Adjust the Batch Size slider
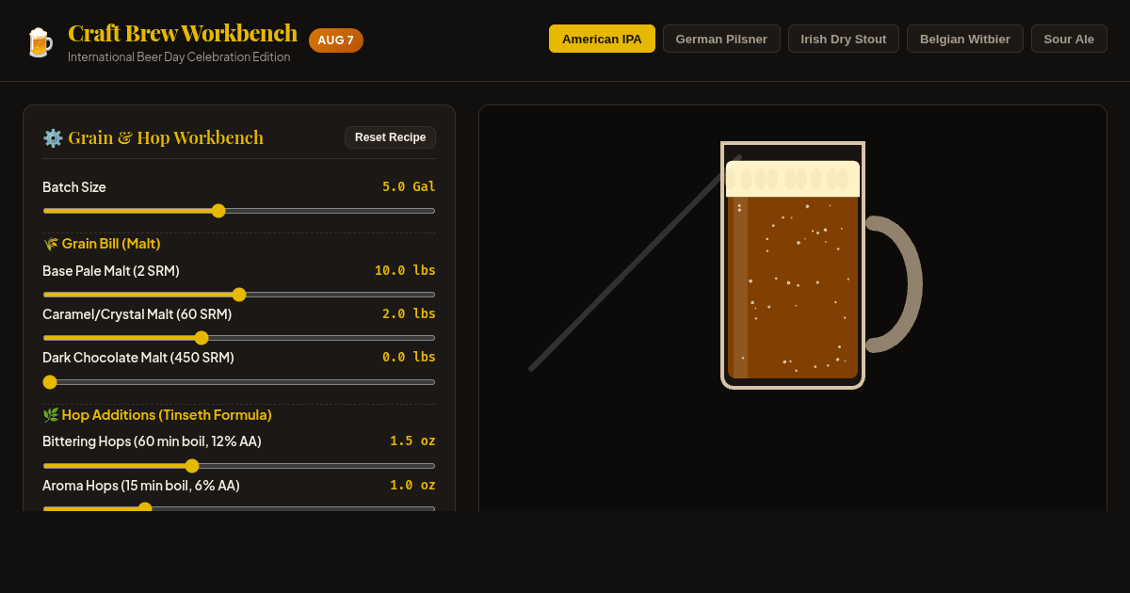Screen dimensions: 1130x593 [239, 211]
